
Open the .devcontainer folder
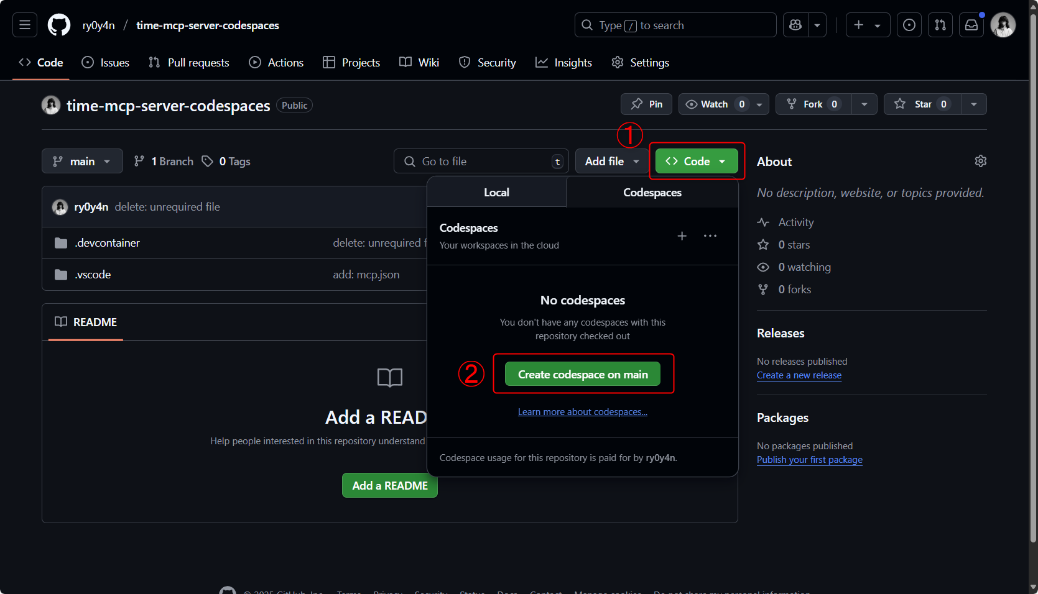[108, 243]
